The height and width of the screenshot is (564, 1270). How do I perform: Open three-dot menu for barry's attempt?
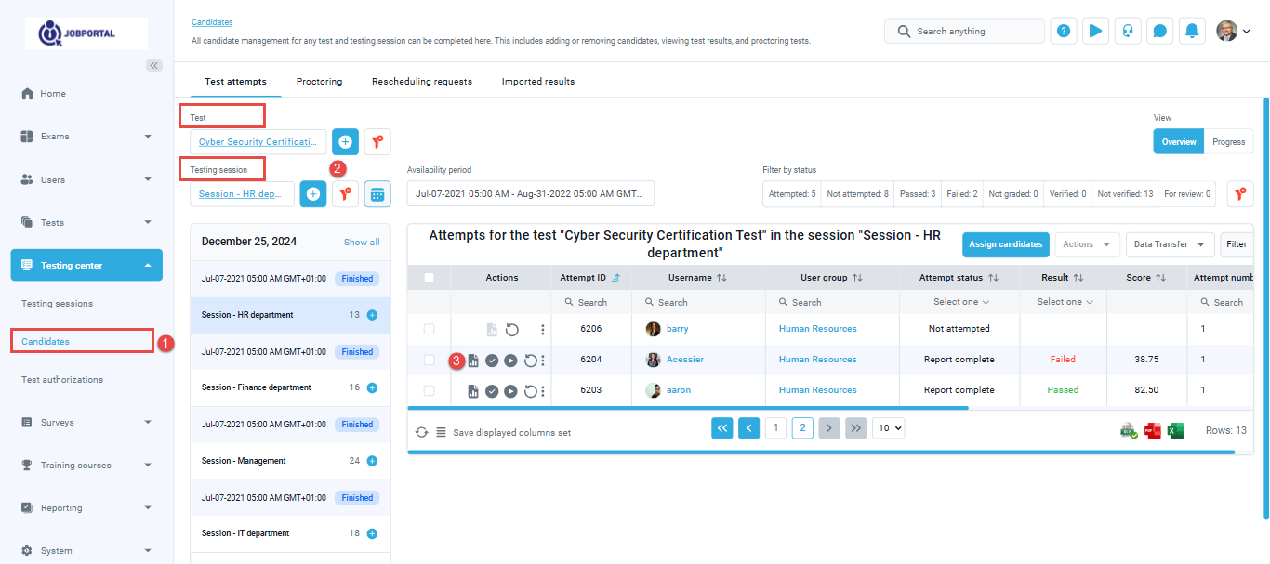543,330
